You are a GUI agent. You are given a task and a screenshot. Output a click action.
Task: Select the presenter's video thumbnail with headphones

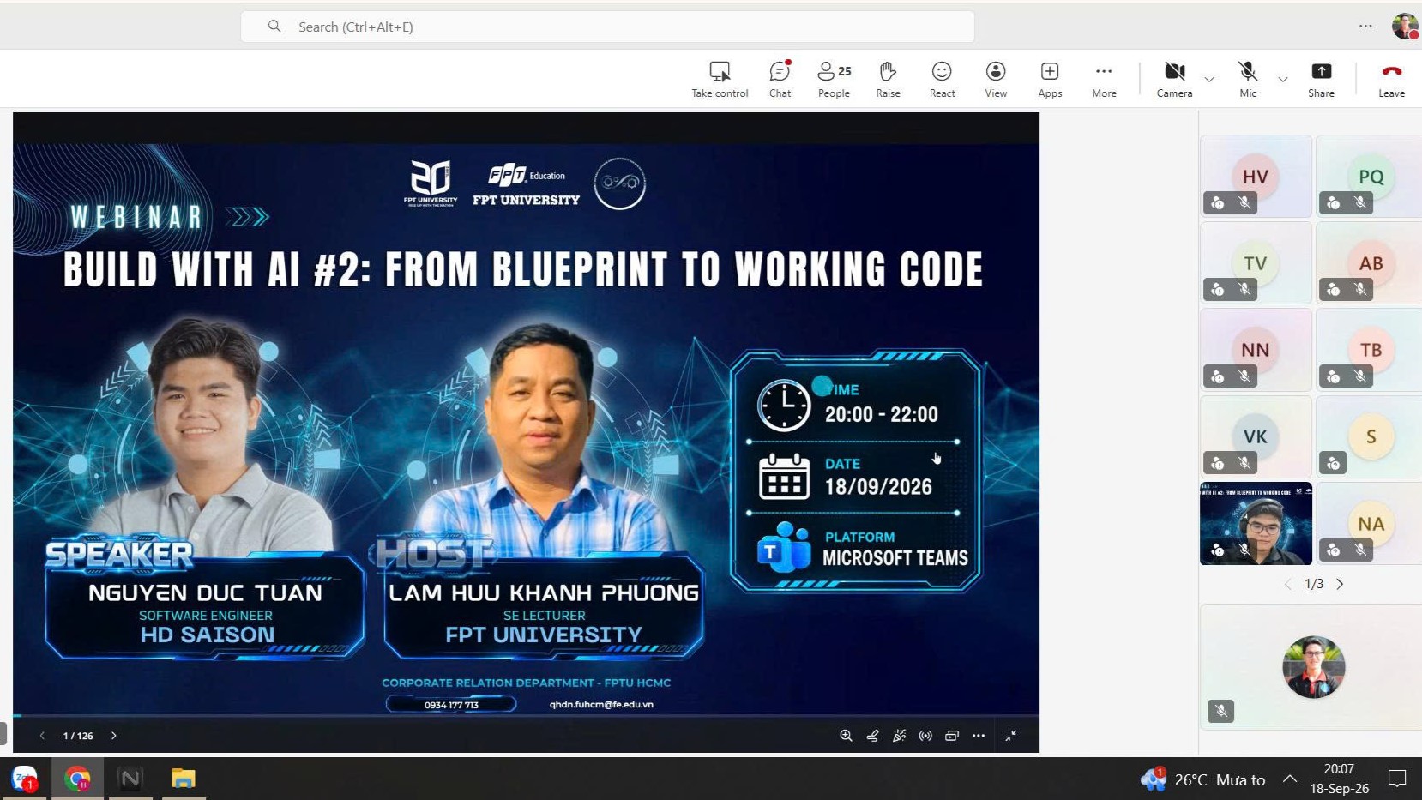(1256, 523)
